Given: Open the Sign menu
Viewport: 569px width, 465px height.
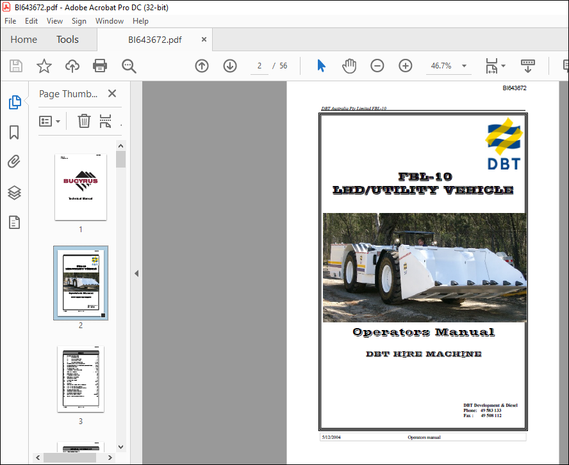Looking at the screenshot, I should [79, 21].
